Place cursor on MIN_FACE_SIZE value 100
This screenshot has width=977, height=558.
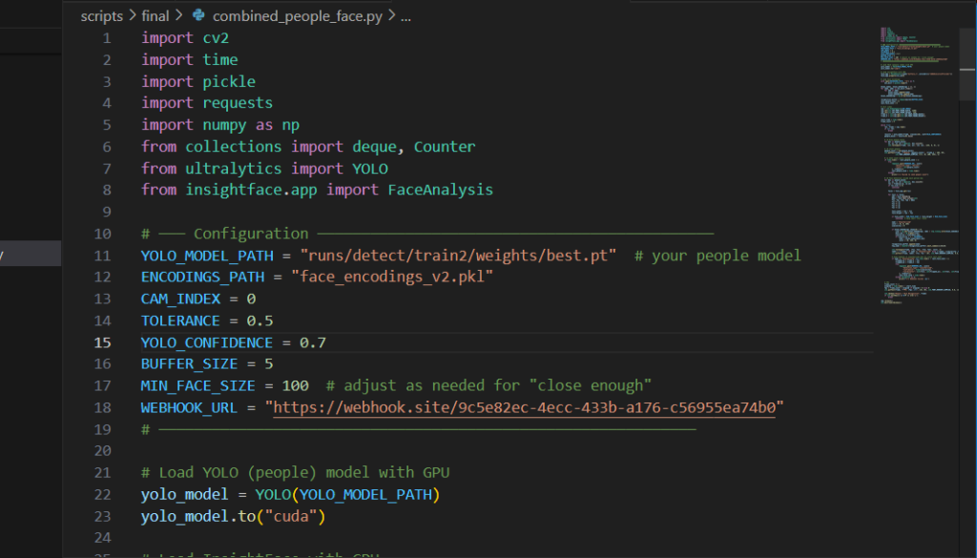[295, 385]
